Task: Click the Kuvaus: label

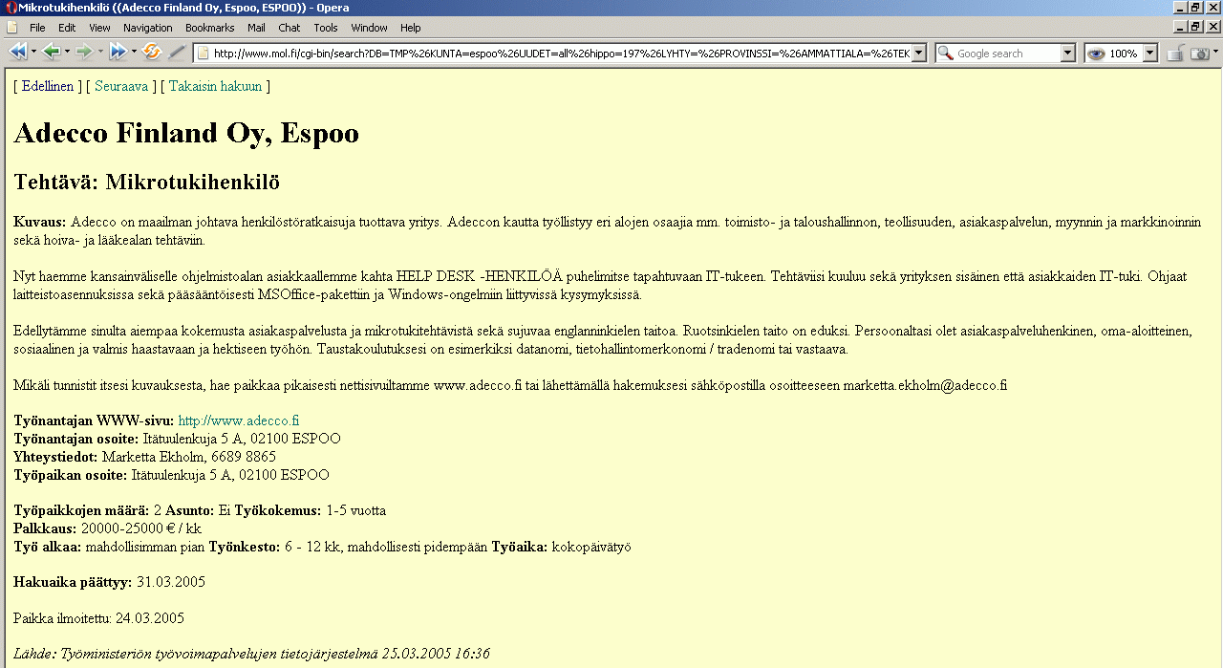Action: 40,222
